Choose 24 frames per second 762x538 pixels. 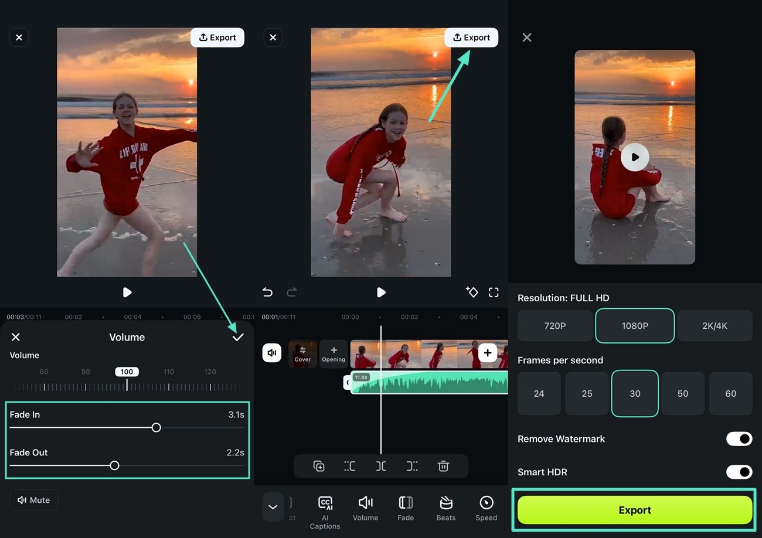click(539, 394)
